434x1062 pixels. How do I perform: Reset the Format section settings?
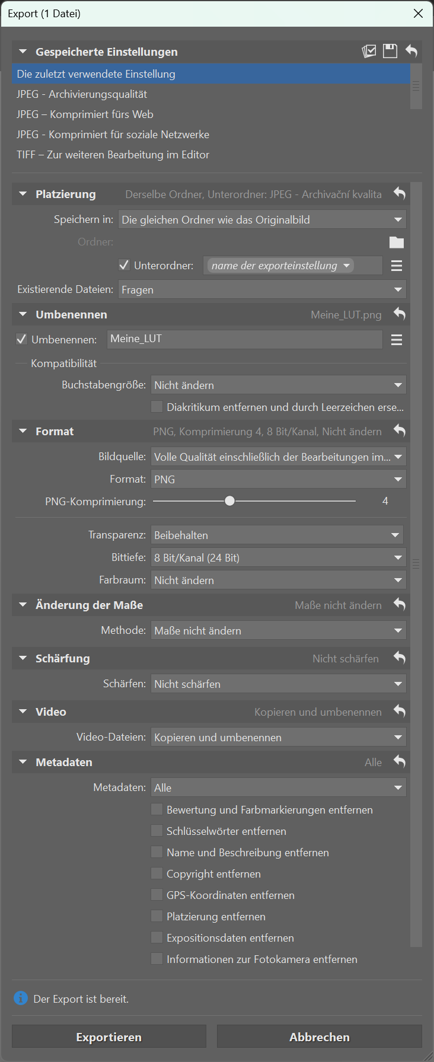(x=400, y=431)
